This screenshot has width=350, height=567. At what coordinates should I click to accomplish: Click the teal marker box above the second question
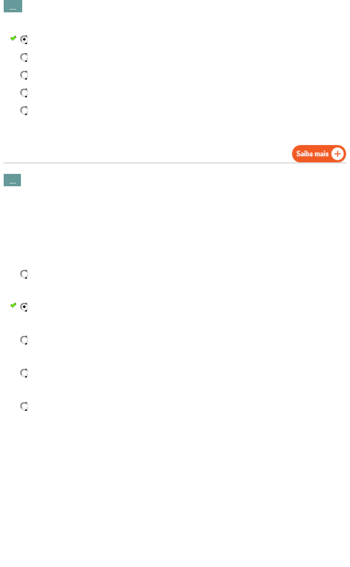pyautogui.click(x=12, y=180)
